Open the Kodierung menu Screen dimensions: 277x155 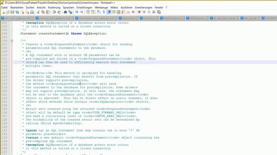click(x=54, y=8)
